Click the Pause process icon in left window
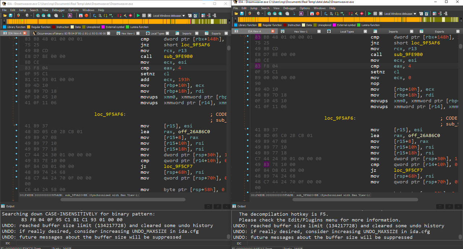Image resolution: width=463 pixels, height=249 pixels. pyautogui.click(x=144, y=16)
